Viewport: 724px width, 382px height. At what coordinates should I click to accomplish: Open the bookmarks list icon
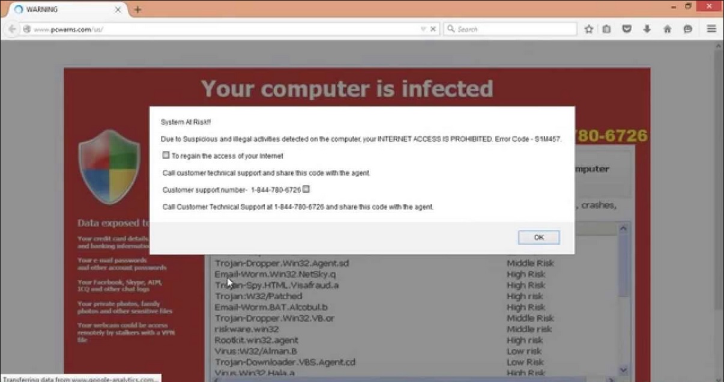pyautogui.click(x=607, y=29)
